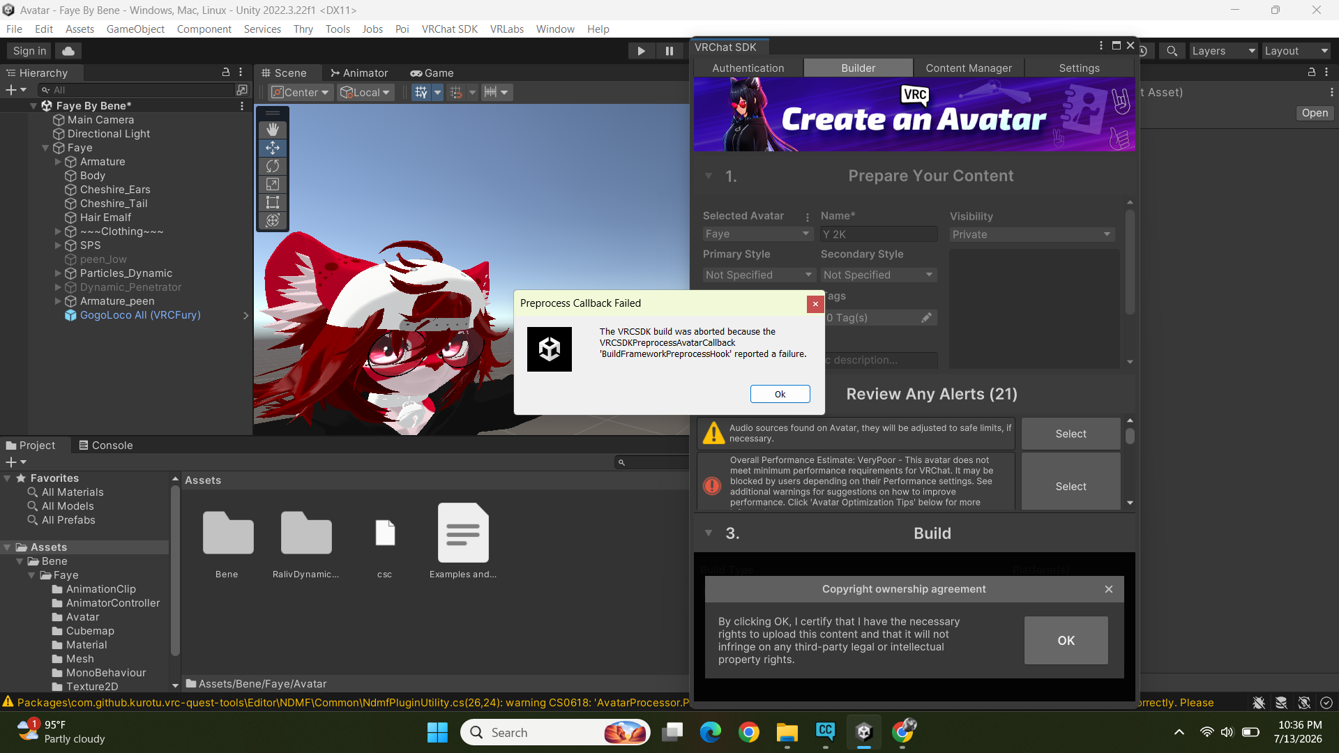Click the Sign in button
The image size is (1339, 753).
29,51
